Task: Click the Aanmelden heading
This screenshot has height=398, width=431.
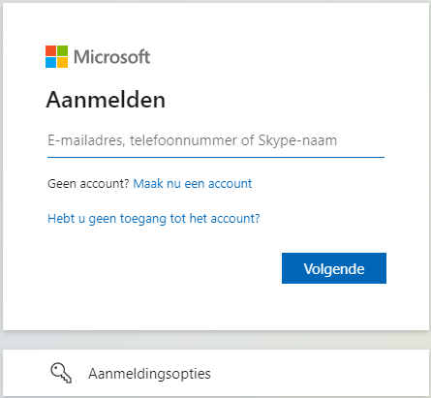Action: pos(106,100)
